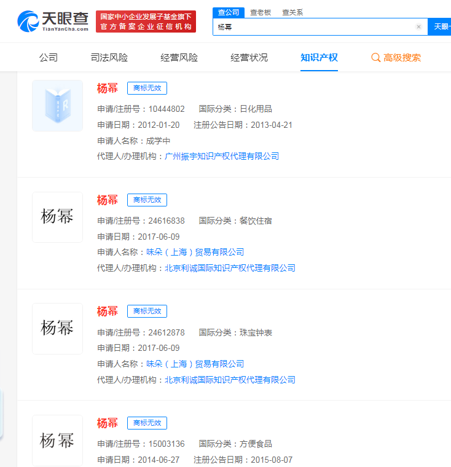Image resolution: width=451 pixels, height=467 pixels.
Task: Click registration number 10444802
Action: (x=167, y=109)
